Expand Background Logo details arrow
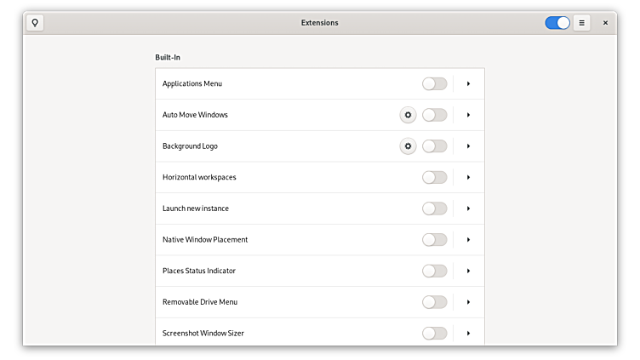 (468, 146)
